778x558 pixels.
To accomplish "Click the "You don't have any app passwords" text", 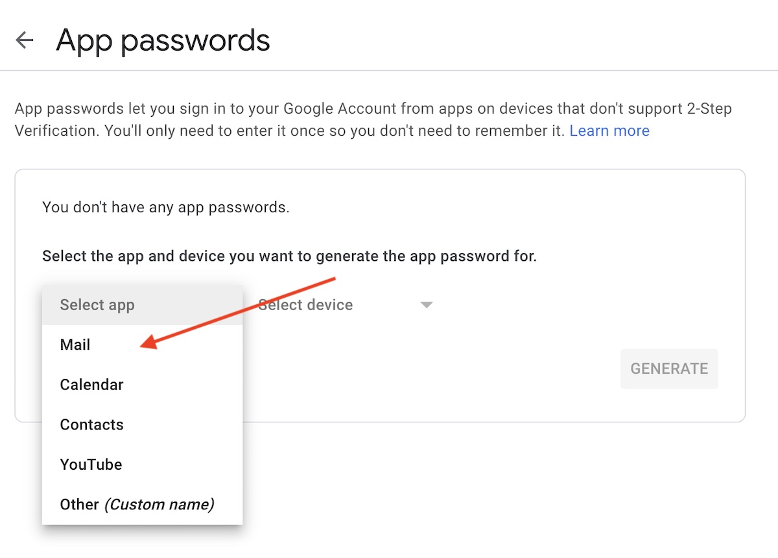I will coord(165,208).
